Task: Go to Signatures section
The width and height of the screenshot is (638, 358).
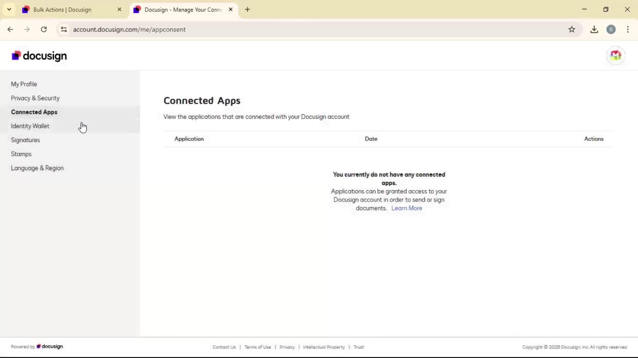Action: (x=26, y=140)
